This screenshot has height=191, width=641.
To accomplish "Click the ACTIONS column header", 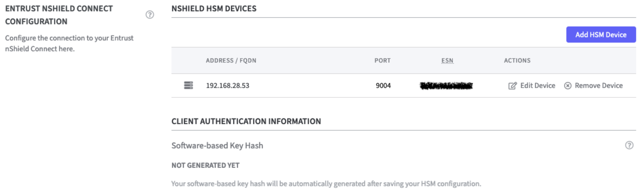I will pyautogui.click(x=517, y=60).
